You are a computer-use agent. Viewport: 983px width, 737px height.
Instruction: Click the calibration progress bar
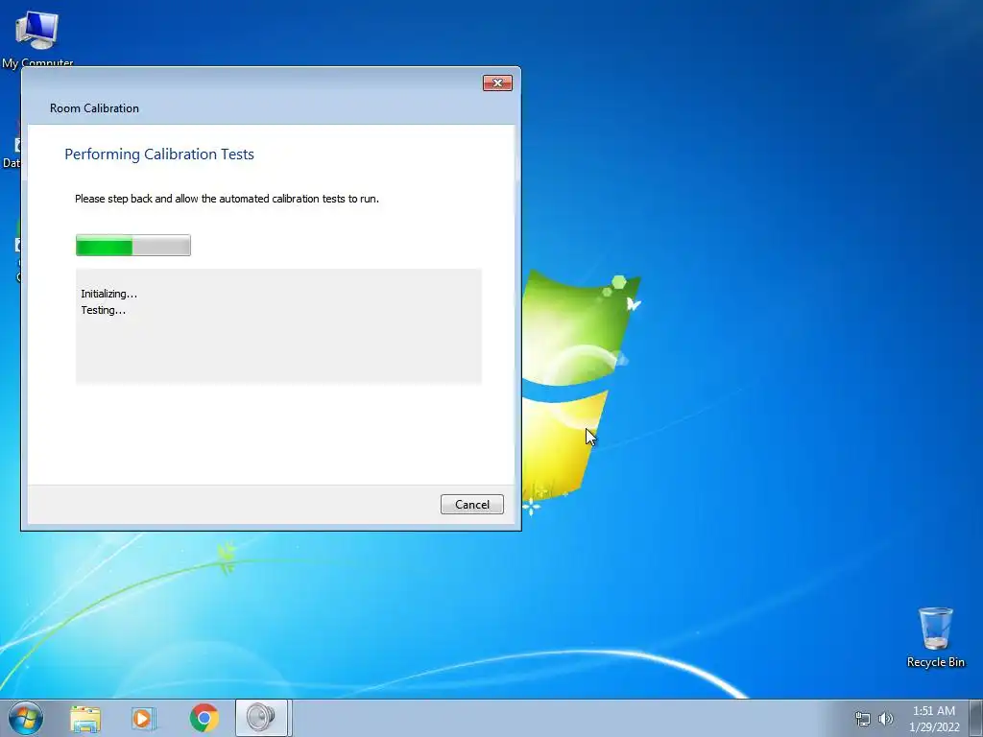pyautogui.click(x=132, y=245)
